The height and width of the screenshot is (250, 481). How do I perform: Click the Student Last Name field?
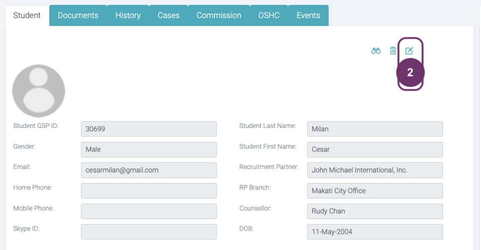[x=375, y=129]
